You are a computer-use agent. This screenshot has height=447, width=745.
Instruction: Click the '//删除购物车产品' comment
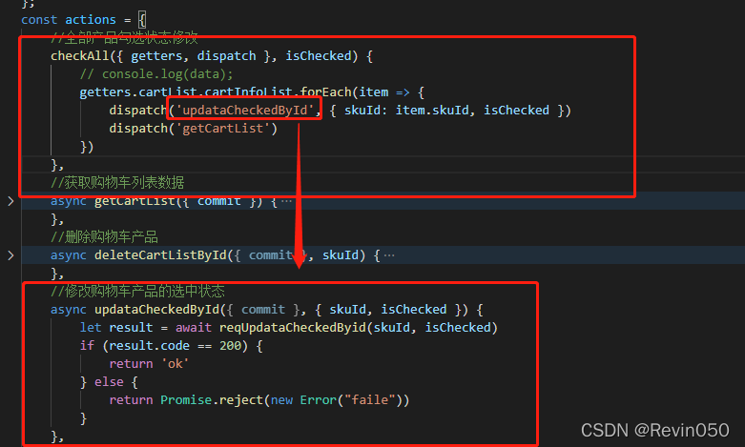click(104, 236)
